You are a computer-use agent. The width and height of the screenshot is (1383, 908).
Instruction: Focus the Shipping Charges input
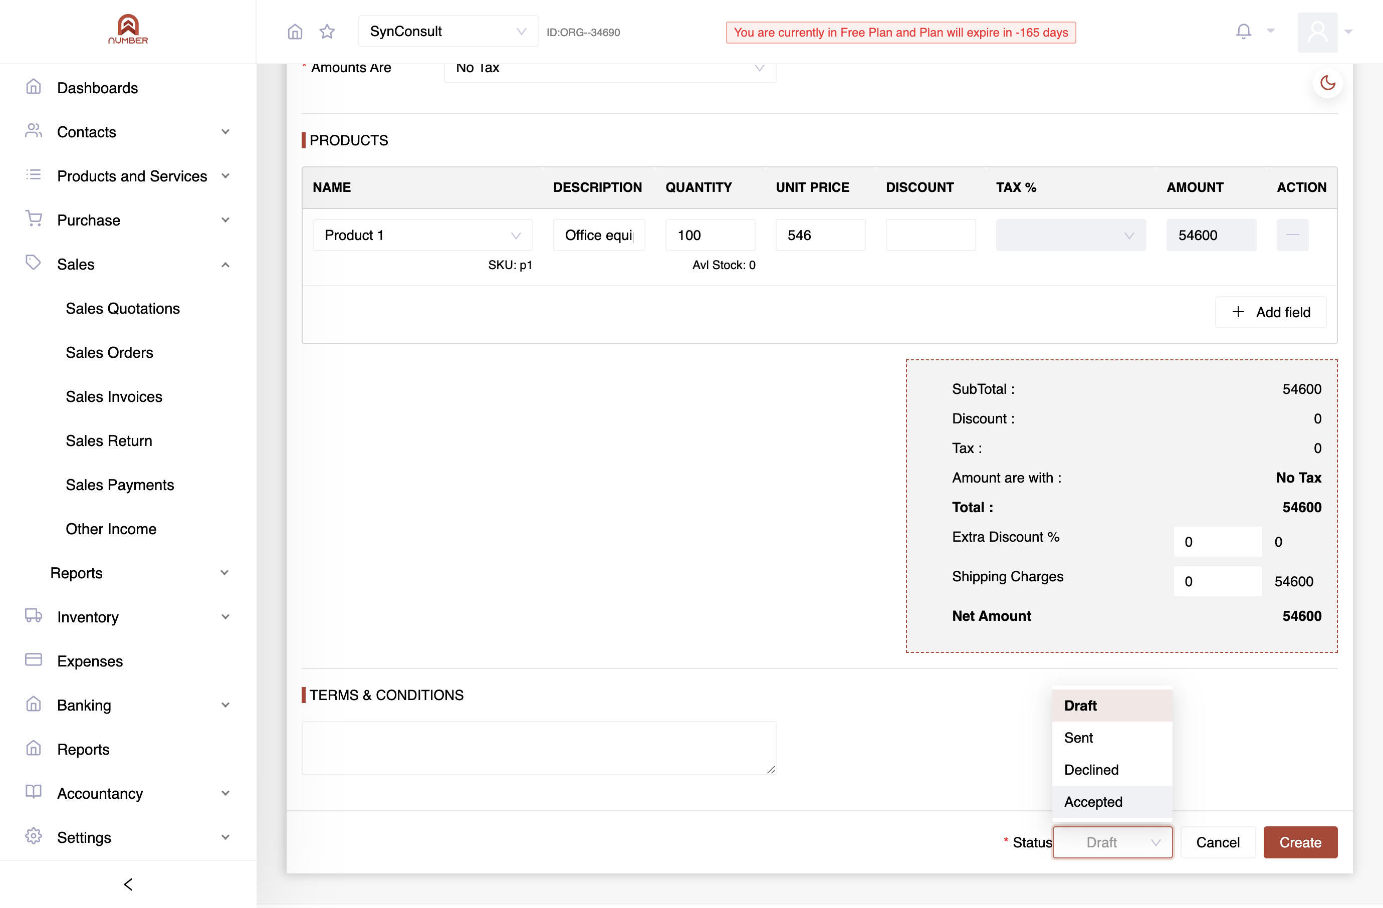click(x=1217, y=581)
